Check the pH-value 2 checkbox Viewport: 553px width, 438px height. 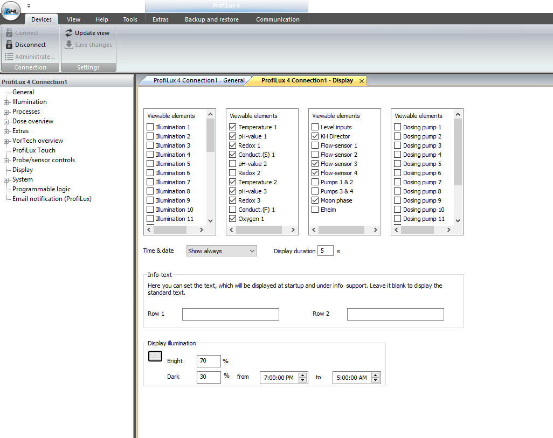coord(232,164)
